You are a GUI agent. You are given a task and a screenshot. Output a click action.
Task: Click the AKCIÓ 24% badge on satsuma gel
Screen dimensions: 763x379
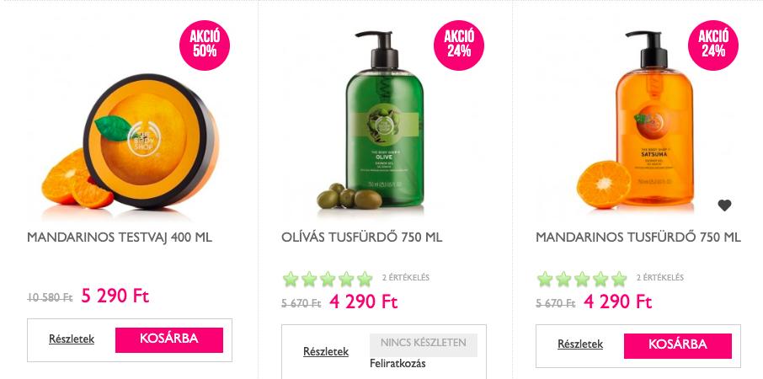pos(713,45)
